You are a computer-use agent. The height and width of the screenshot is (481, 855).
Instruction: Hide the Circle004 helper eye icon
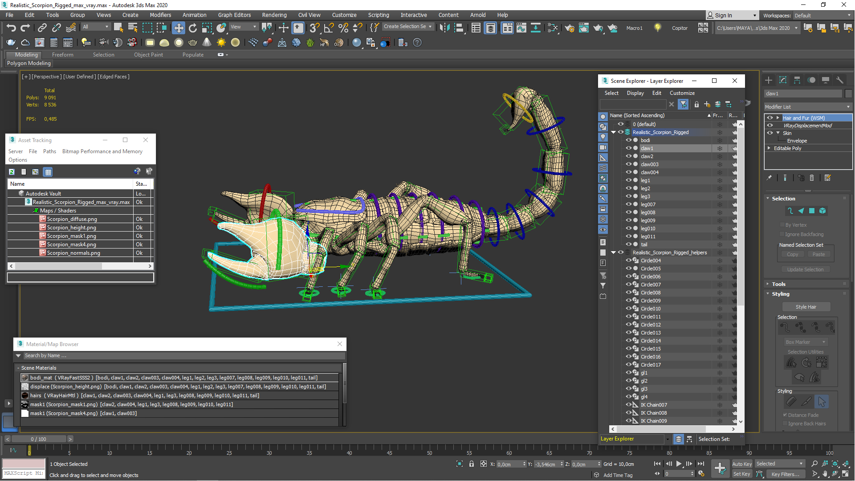[628, 261]
